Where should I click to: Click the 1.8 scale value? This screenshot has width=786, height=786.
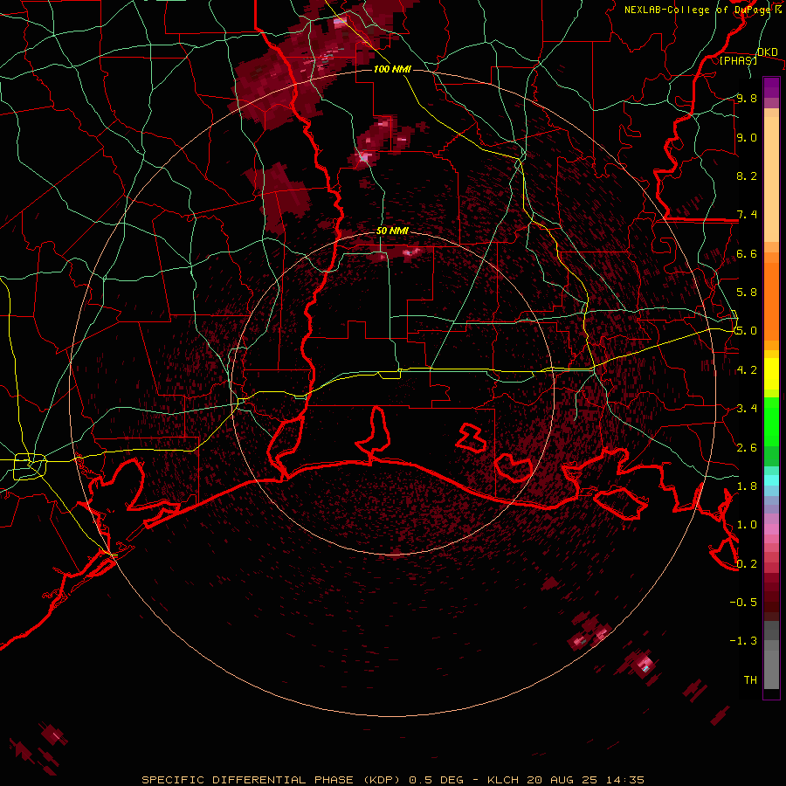(x=747, y=486)
